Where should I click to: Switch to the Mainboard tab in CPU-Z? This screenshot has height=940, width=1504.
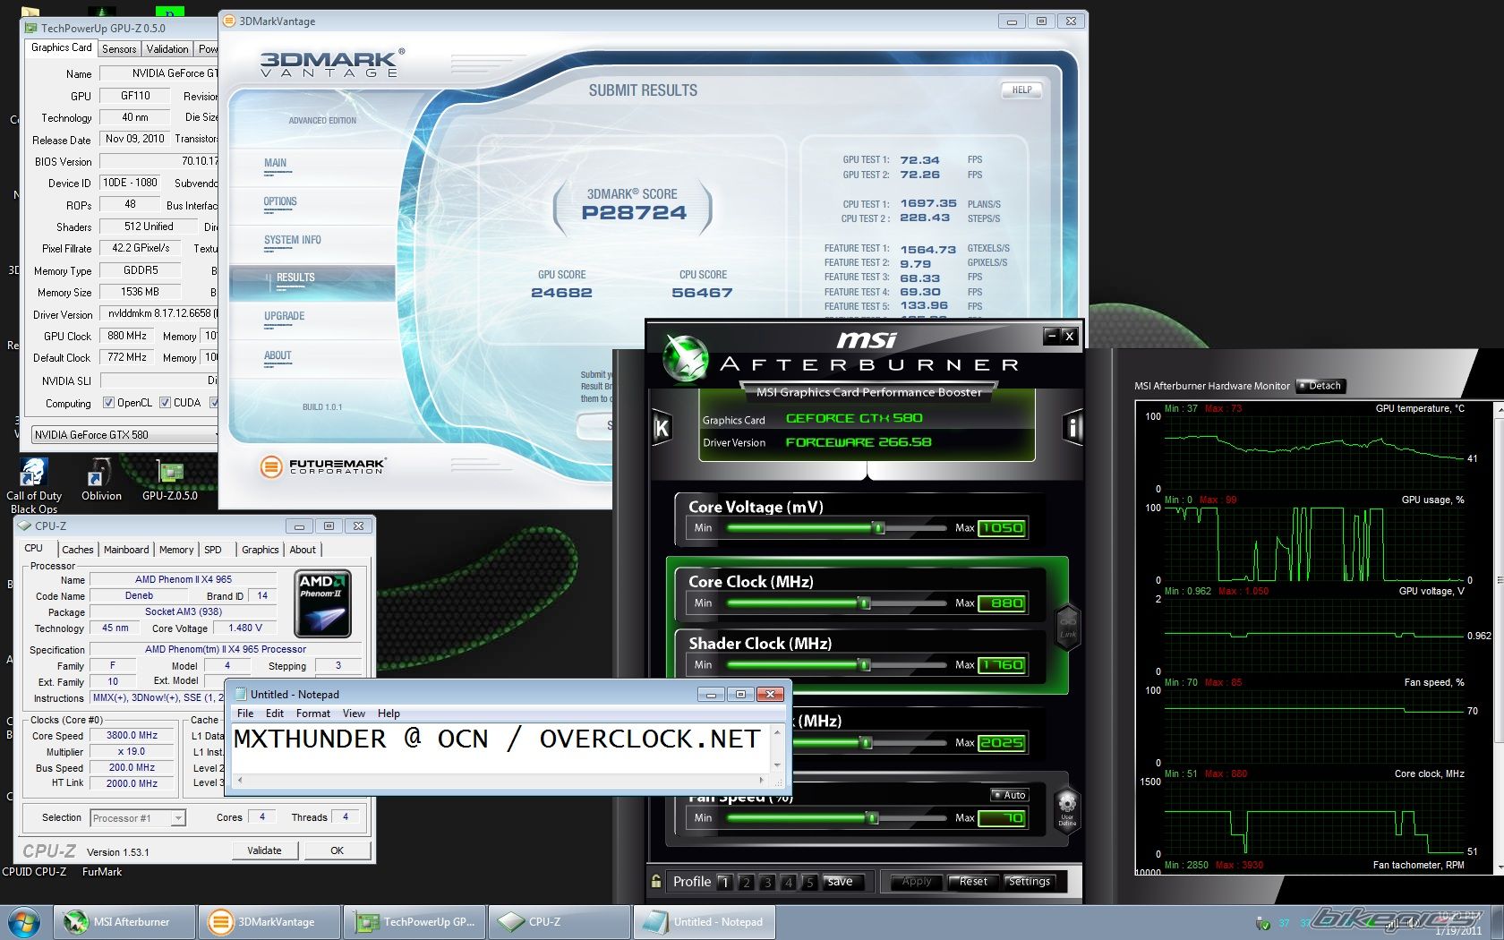tap(126, 550)
